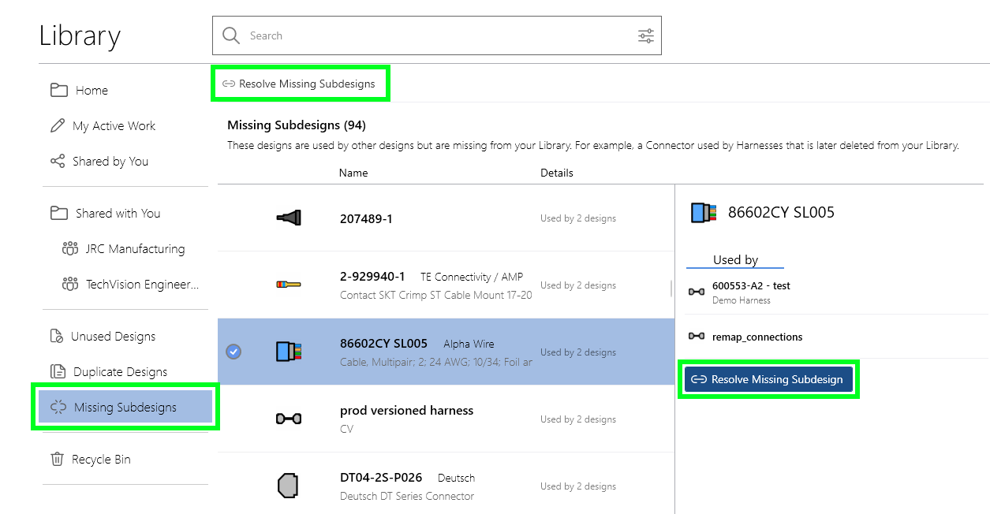Screen dimensions: 990x514
Task: Select the 86602CY SL005 row name
Action: [x=383, y=344]
